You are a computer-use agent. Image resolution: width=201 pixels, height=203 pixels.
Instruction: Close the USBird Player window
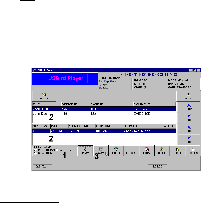pyautogui.click(x=198, y=70)
